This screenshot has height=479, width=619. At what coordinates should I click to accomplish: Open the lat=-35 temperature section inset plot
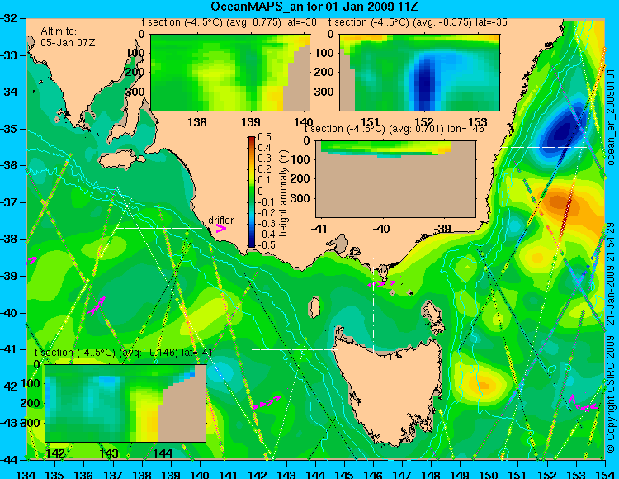419,73
